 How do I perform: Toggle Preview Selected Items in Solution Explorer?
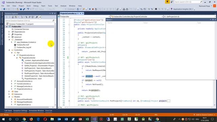tap(40, 17)
